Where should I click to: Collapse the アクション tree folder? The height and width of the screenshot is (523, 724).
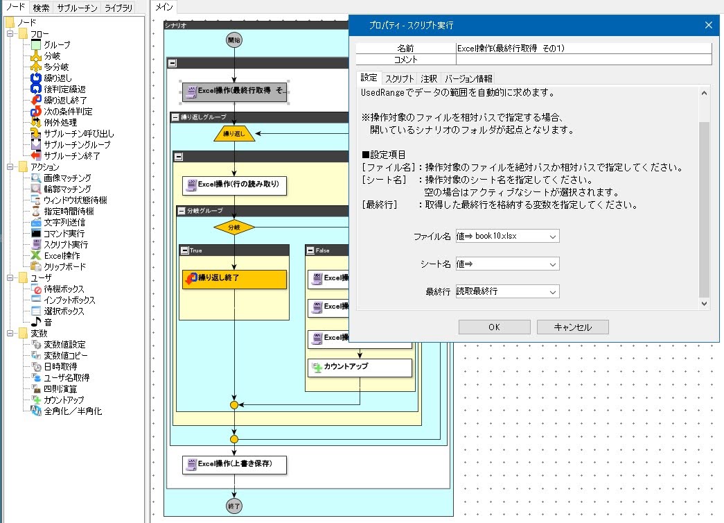(10, 167)
